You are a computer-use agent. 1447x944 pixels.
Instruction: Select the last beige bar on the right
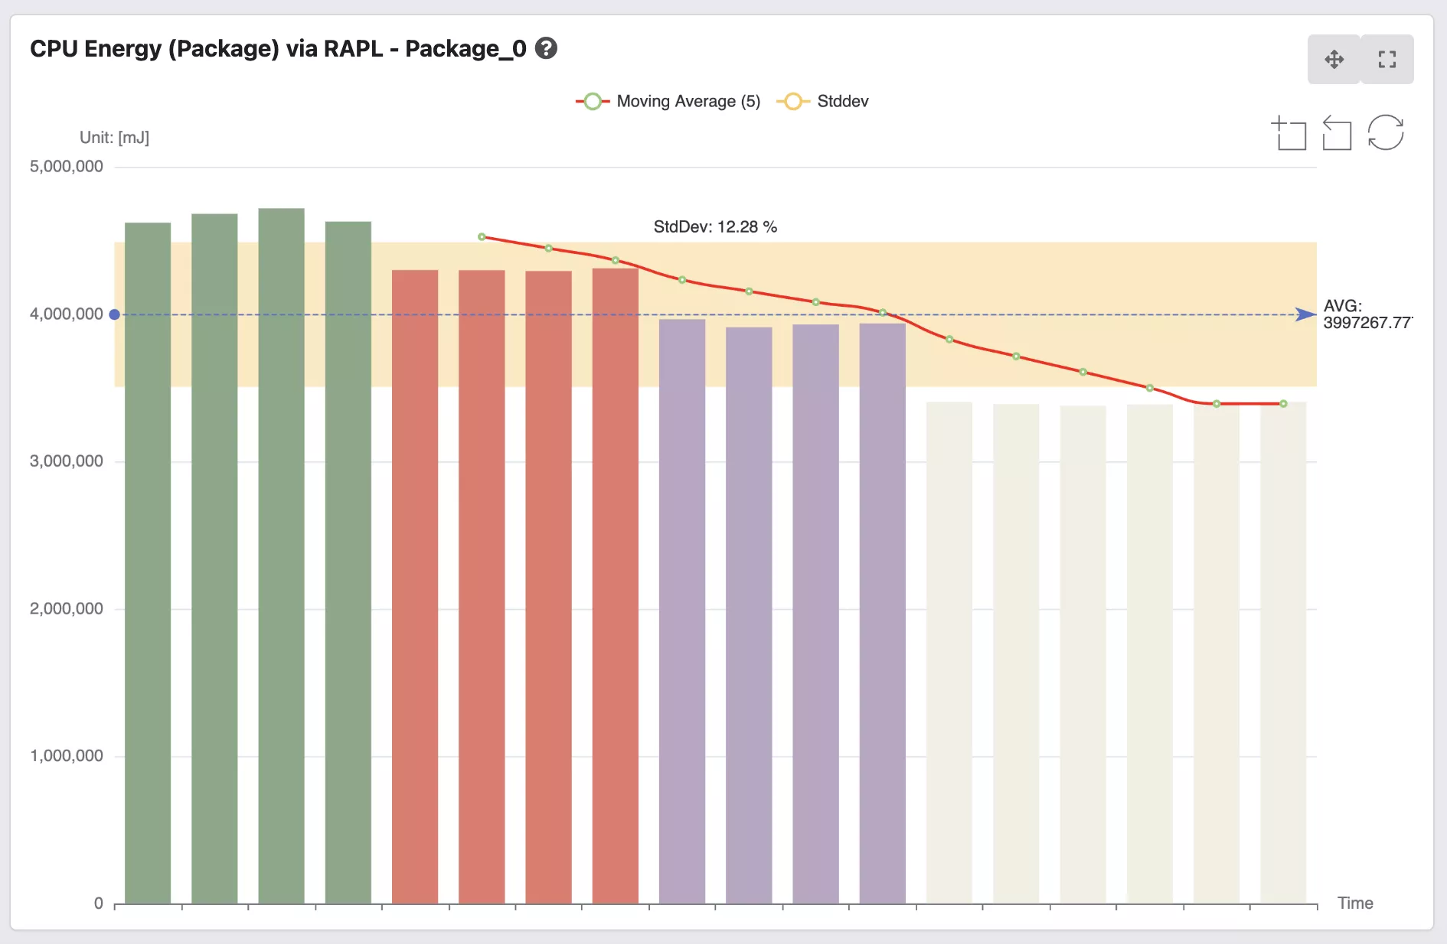(x=1283, y=650)
